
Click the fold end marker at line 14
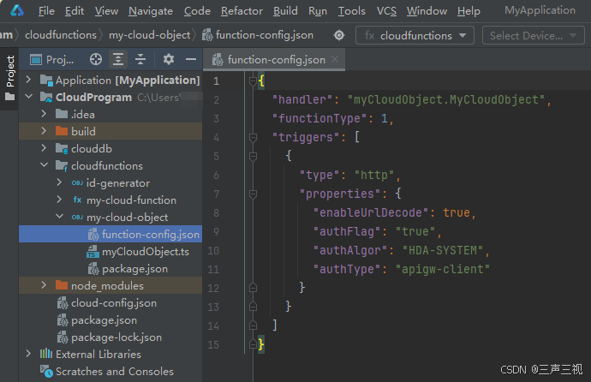pyautogui.click(x=253, y=325)
